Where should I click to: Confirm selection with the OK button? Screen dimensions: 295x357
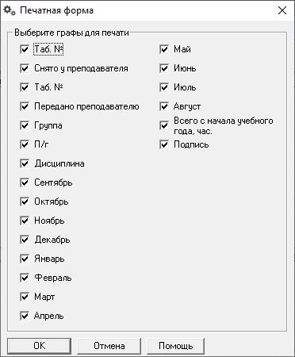tap(39, 346)
